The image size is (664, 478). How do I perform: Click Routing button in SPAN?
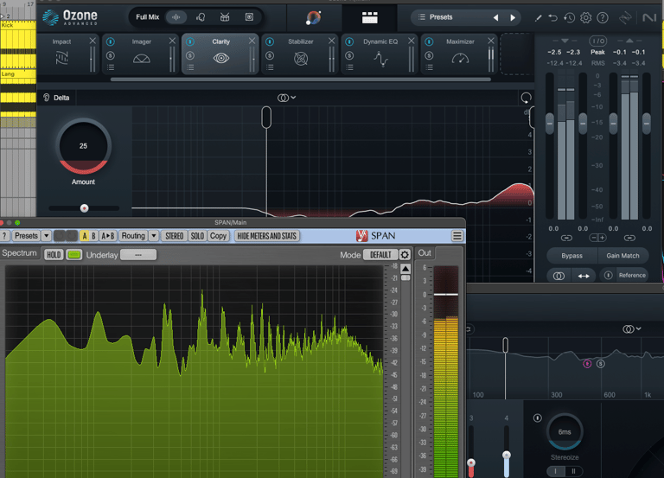click(x=133, y=236)
